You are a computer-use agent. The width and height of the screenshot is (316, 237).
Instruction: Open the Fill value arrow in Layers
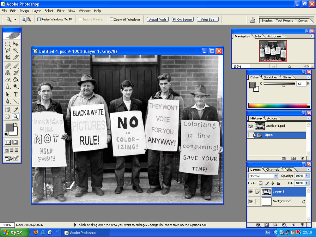coord(307,183)
